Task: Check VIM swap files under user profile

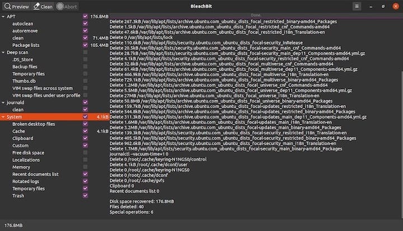Action: coord(85,95)
